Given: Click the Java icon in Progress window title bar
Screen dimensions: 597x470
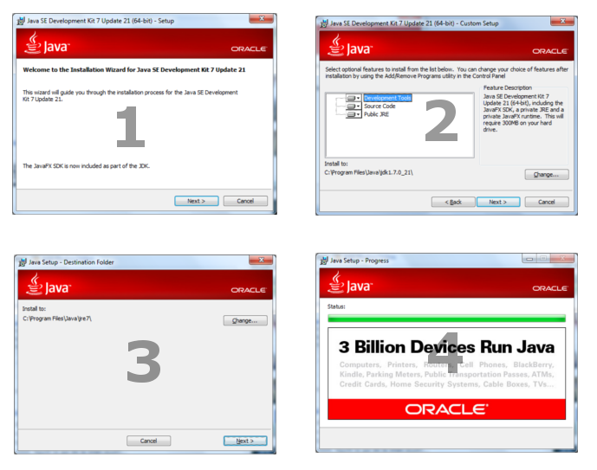Looking at the screenshot, I should (x=324, y=261).
